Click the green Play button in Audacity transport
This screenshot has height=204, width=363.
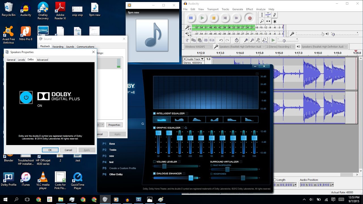(x=202, y=18)
